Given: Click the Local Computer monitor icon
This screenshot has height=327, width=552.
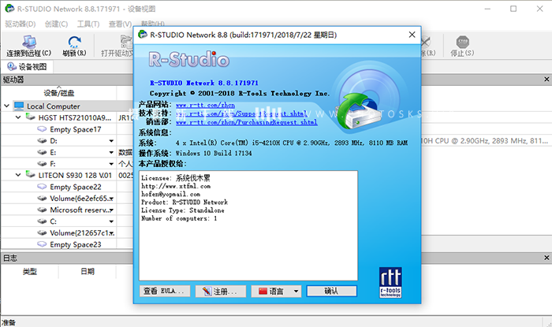Looking at the screenshot, I should tap(19, 106).
